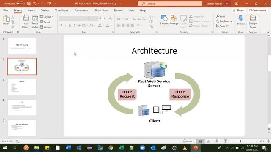Open the File menu
Image resolution: width=271 pixels, height=152 pixels.
tap(6, 10)
